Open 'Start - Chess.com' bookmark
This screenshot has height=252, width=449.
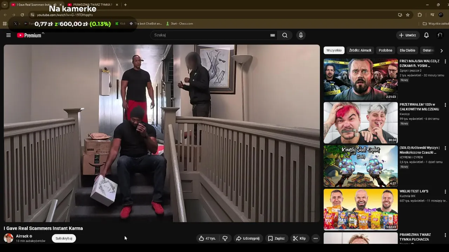click(179, 23)
